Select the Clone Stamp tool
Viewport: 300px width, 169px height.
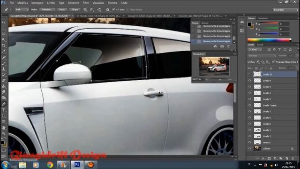pos(4,69)
